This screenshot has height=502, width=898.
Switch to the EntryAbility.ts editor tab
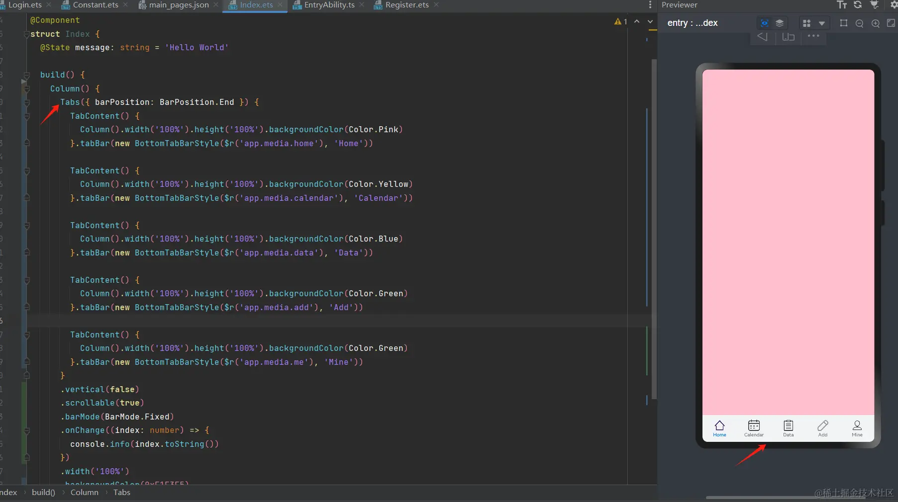(x=329, y=5)
